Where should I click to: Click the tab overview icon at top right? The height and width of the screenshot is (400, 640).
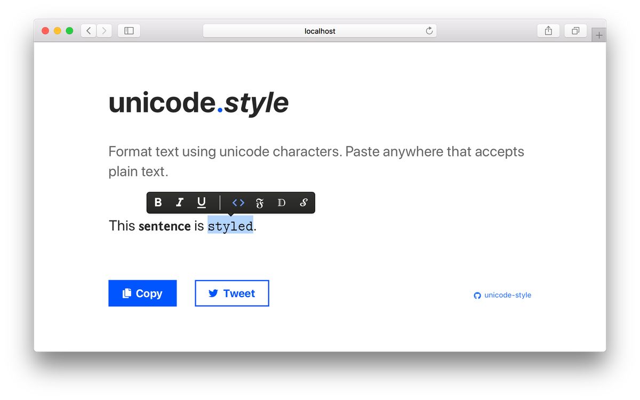pos(575,30)
